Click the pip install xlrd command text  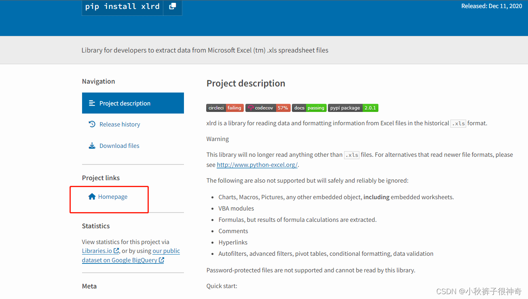pyautogui.click(x=122, y=6)
